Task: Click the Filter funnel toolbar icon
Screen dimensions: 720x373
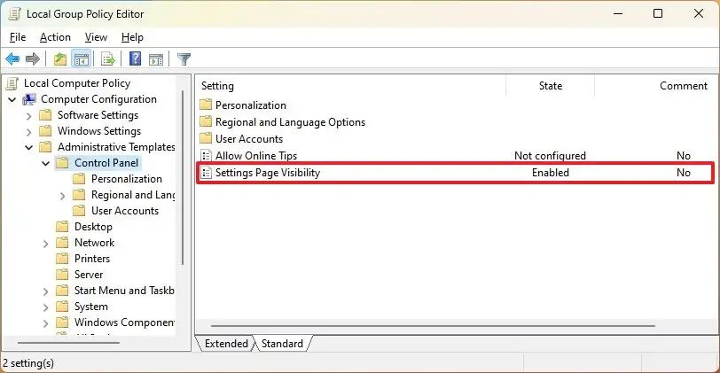Action: pos(184,58)
